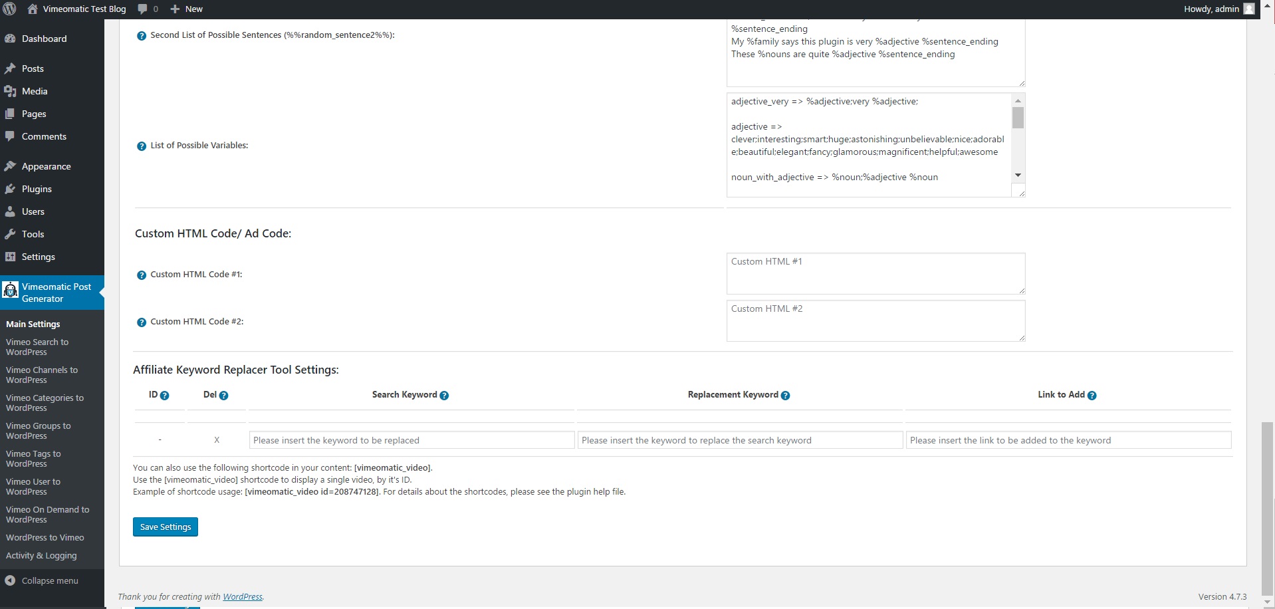Follow the WordPress footer link

point(242,596)
